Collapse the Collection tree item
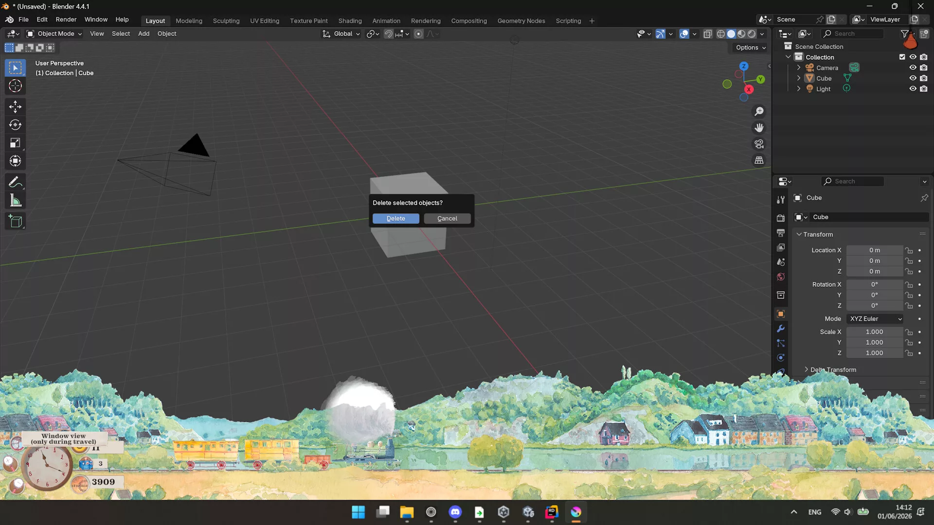Image resolution: width=934 pixels, height=525 pixels. 788,57
